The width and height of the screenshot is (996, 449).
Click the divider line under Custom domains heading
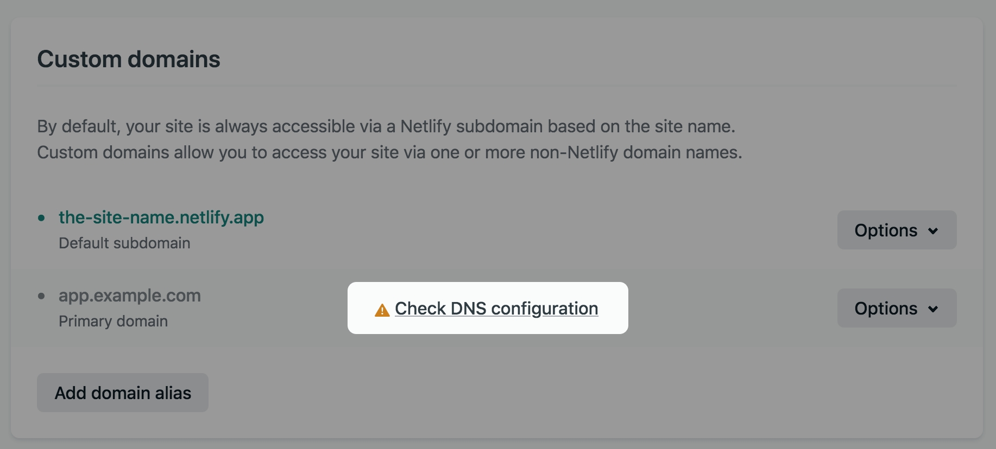[496, 86]
